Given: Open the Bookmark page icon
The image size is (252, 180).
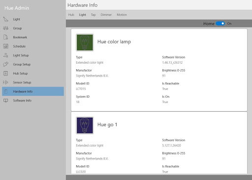Looking at the screenshot, I should (6, 37).
